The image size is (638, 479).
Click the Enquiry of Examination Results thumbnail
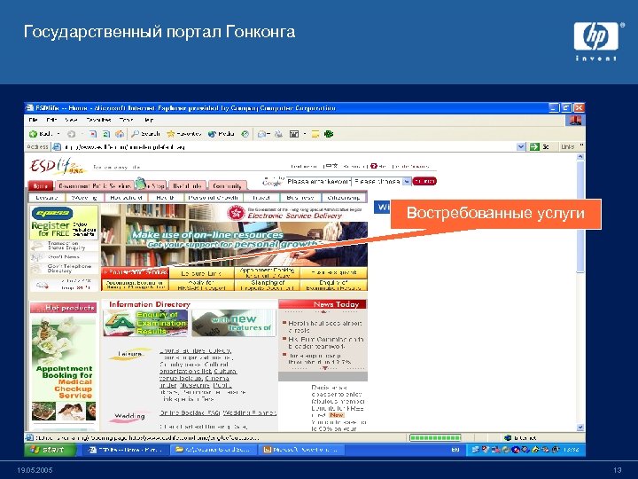click(x=145, y=323)
